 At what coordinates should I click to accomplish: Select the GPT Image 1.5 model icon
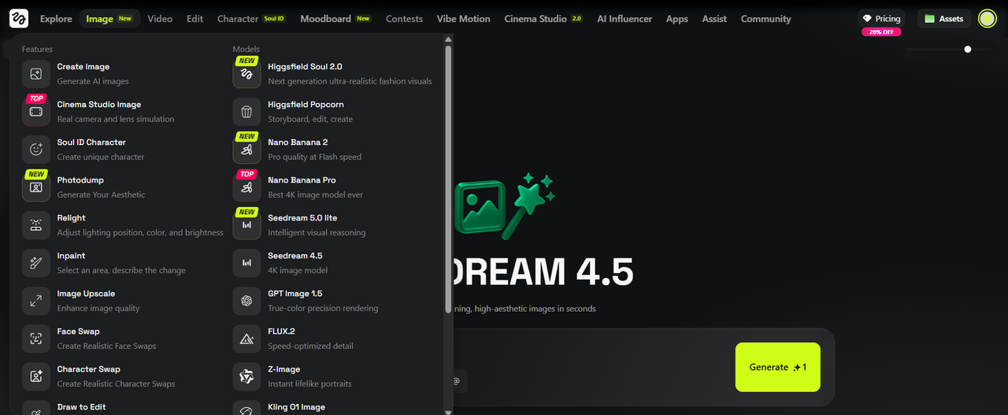[x=246, y=301]
